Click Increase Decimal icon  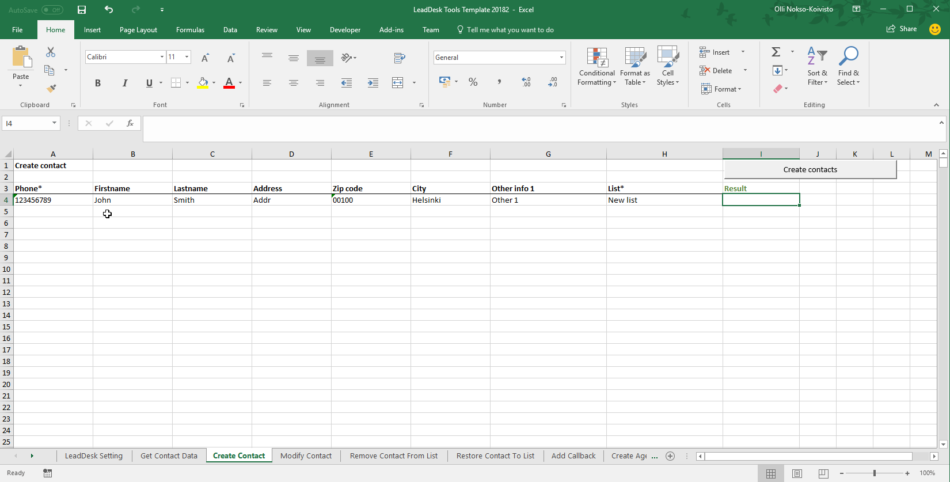click(x=526, y=82)
